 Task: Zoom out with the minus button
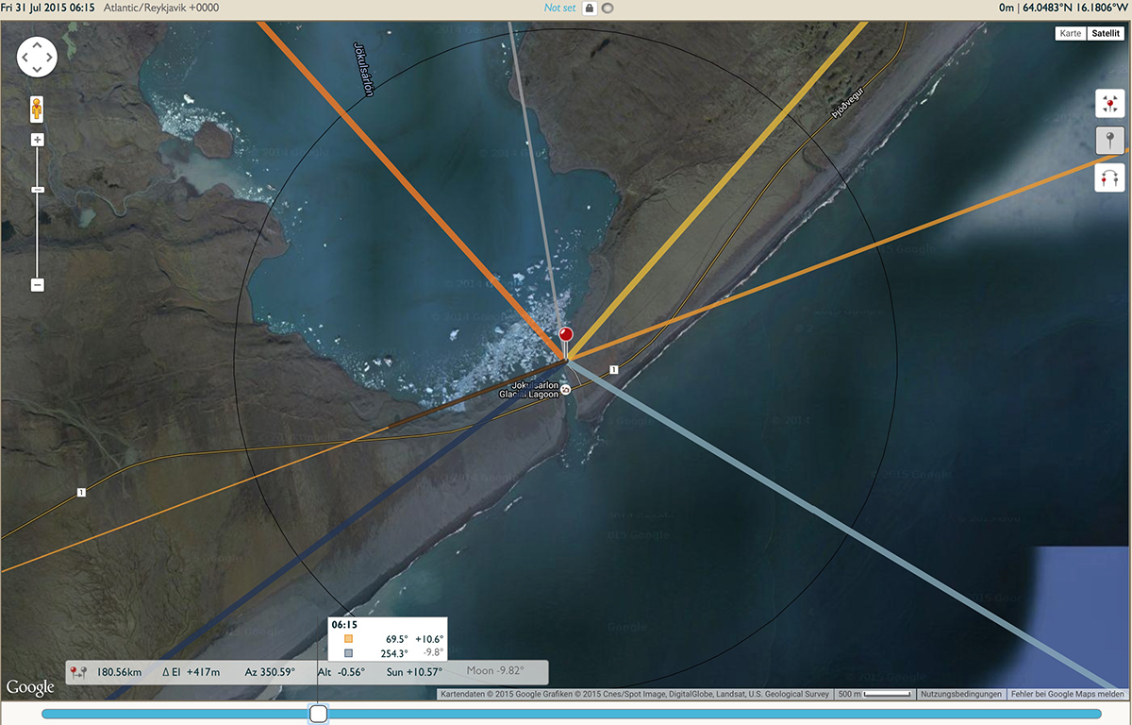38,284
